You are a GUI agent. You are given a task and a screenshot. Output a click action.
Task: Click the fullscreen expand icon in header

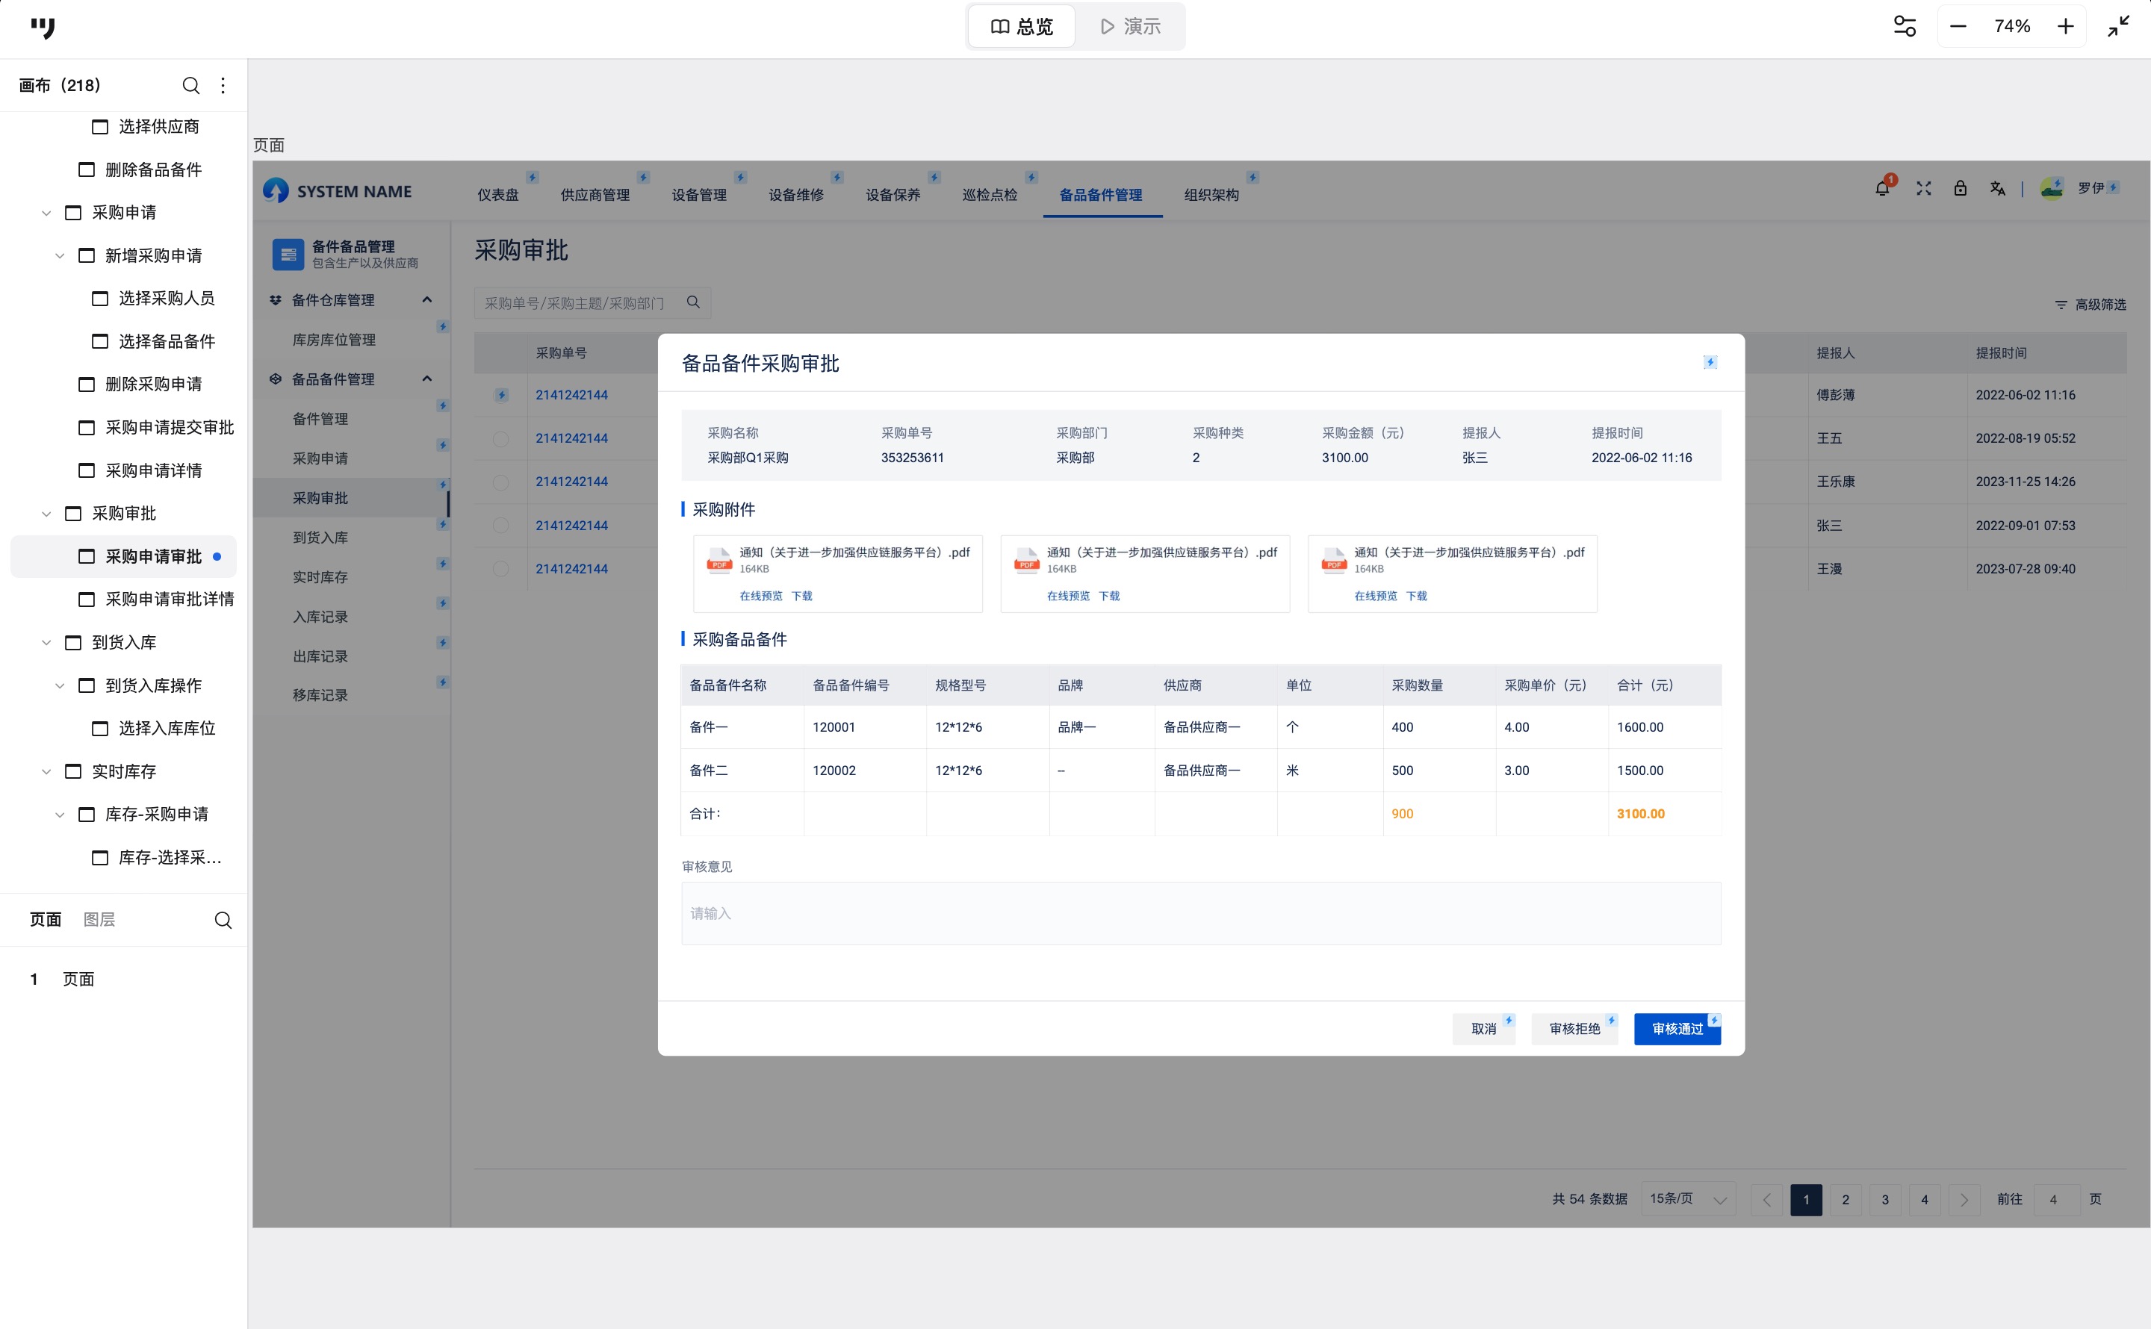1923,189
